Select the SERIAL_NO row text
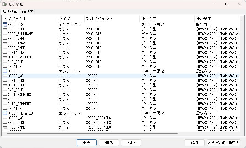Image resolution: width=246 pixels, height=148 pixels. coord(17,52)
